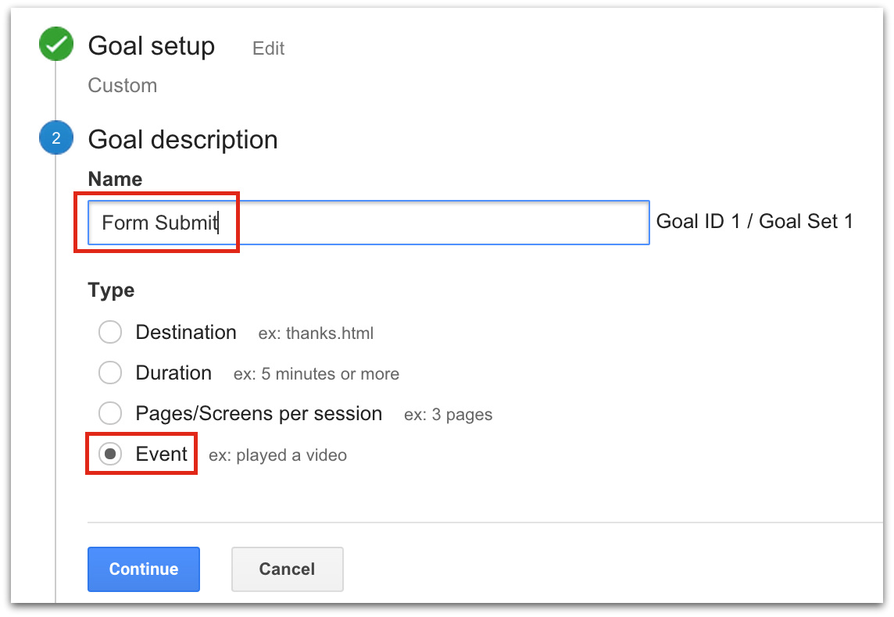Click the green checkmark step icon
Viewport: 894px width, 617px height.
[55, 45]
